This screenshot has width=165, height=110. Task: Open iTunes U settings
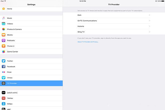[x=11, y=46]
